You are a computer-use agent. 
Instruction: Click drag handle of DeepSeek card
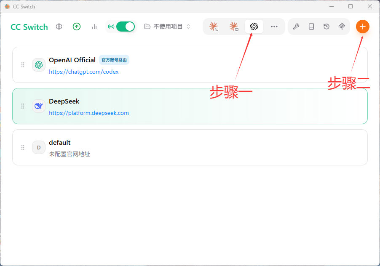coord(23,106)
